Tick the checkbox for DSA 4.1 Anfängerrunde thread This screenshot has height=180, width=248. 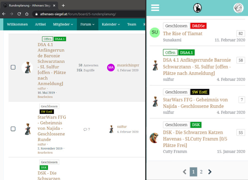[13, 67]
